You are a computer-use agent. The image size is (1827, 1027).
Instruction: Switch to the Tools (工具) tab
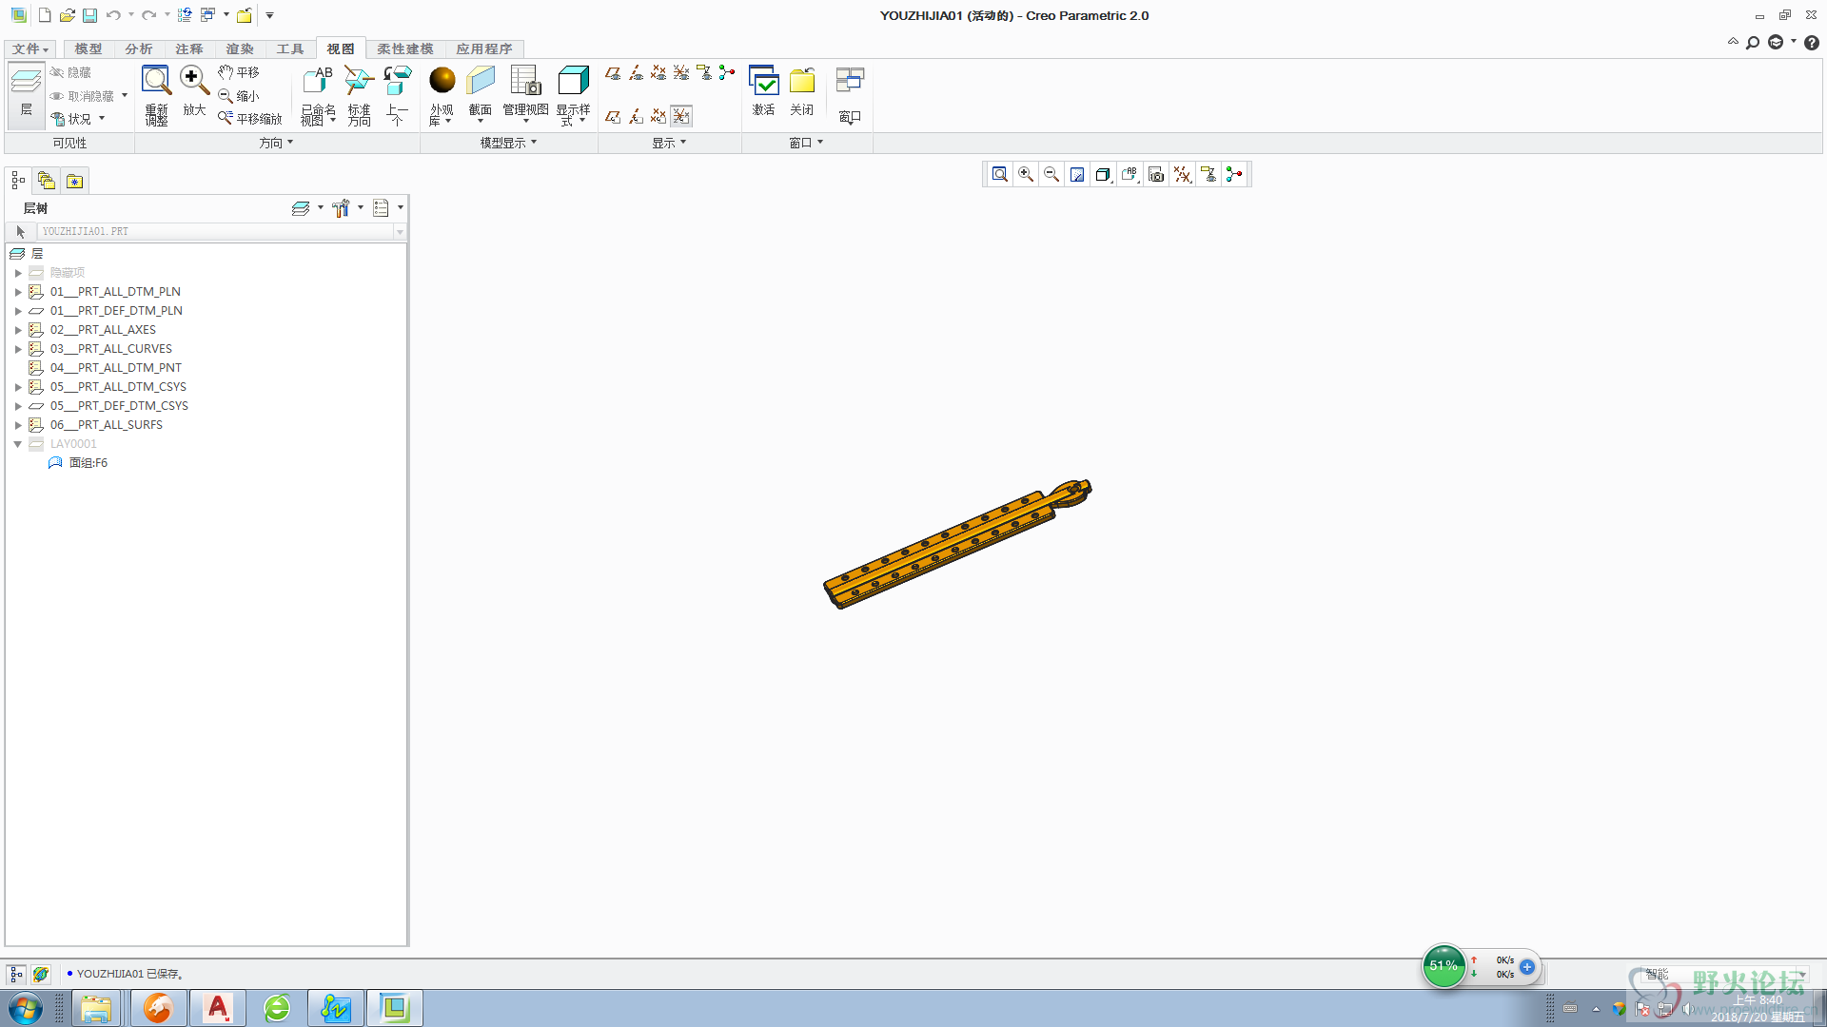coord(289,48)
